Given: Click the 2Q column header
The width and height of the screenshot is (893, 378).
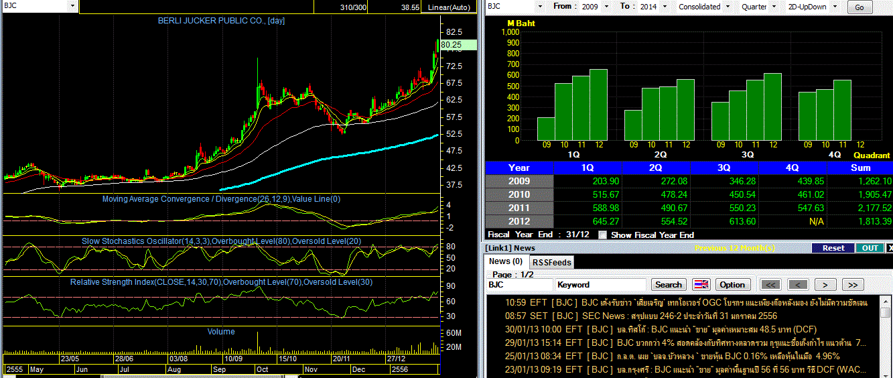Looking at the screenshot, I should (655, 168).
